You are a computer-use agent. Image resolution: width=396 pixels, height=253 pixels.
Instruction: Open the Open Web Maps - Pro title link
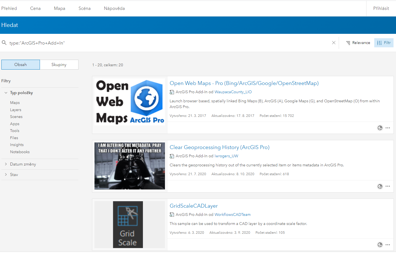(244, 83)
